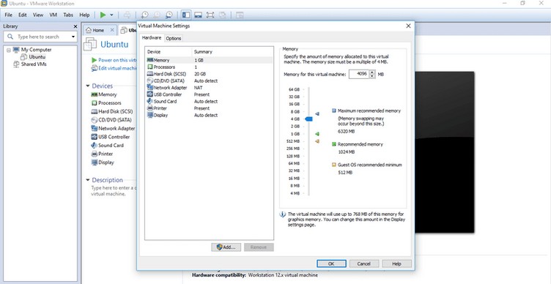Open the power options dropdown arrow in toolbar
Image resolution: width=551 pixels, height=284 pixels.
(112, 15)
